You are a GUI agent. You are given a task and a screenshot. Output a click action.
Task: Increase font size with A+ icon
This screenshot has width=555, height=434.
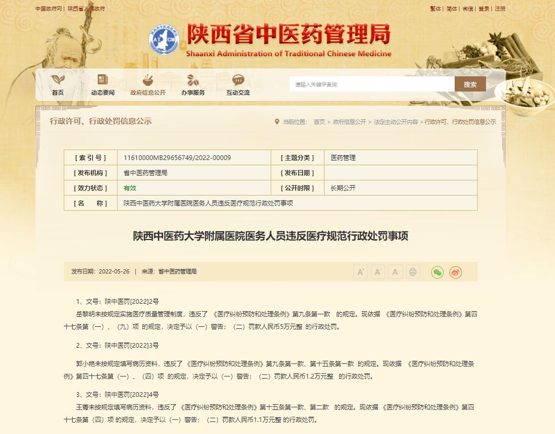[x=360, y=272]
